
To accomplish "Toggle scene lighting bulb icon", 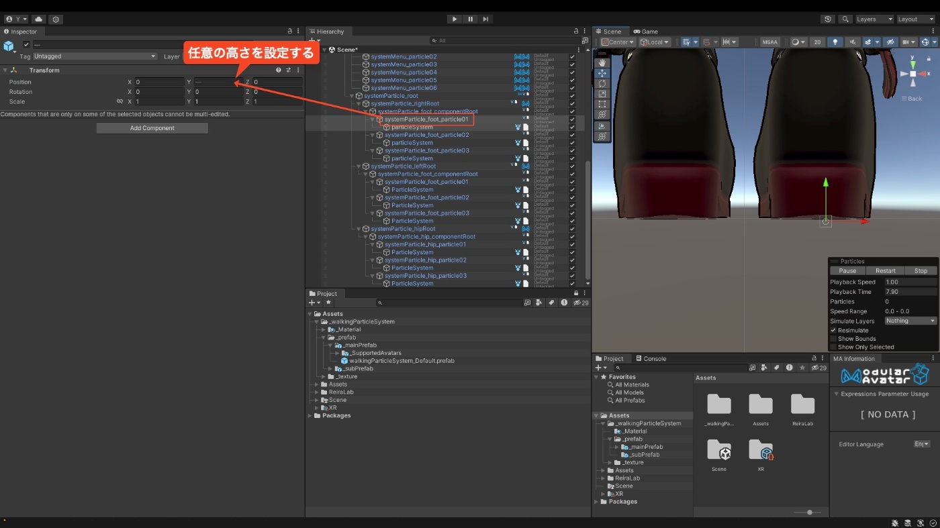I will (x=835, y=42).
